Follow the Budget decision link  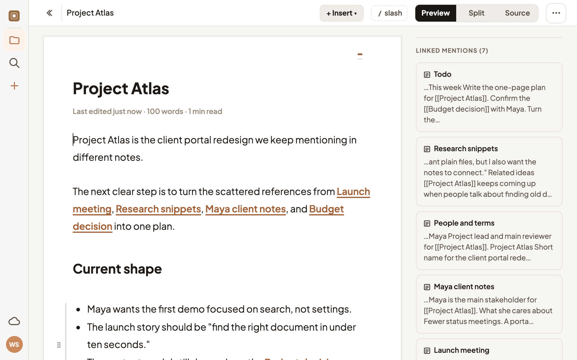click(x=326, y=209)
